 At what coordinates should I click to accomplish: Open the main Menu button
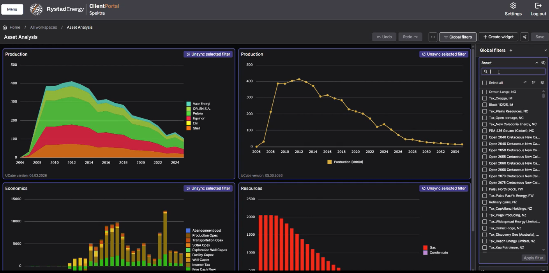pos(12,9)
